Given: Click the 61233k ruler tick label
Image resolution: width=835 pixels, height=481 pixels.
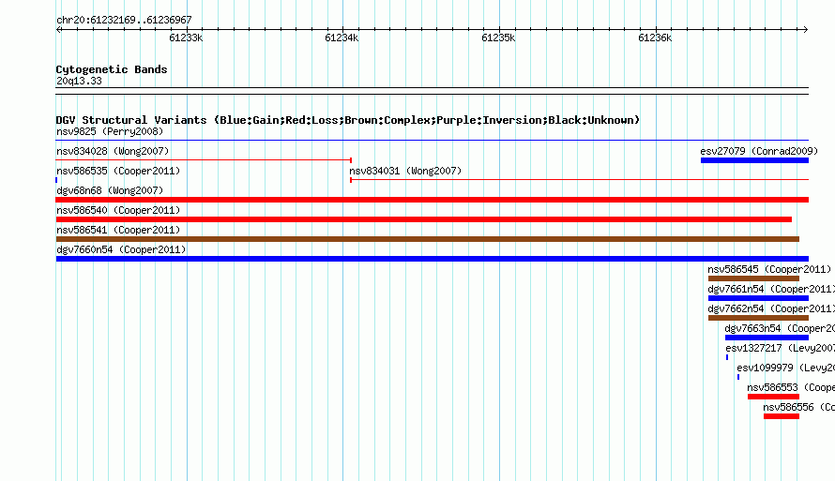Looking at the screenshot, I should (186, 38).
